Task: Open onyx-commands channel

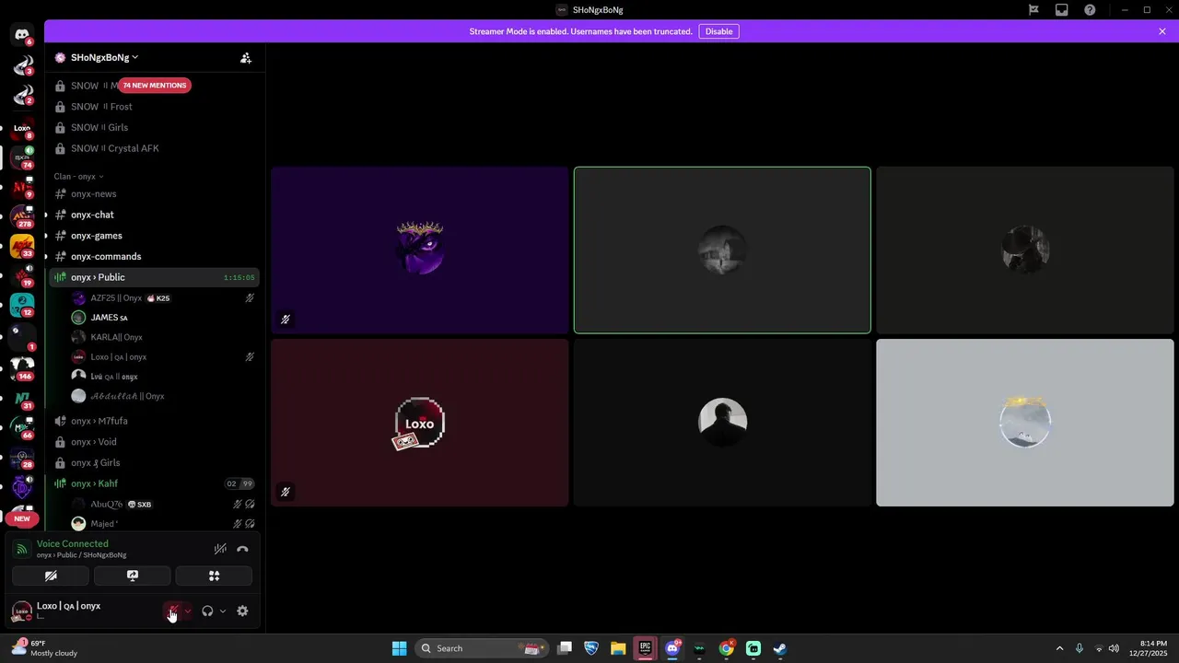Action: tap(154, 257)
